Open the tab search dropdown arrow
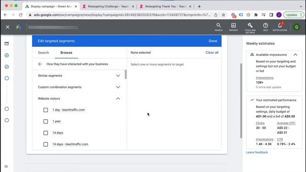306x172 pixels. point(301,6)
